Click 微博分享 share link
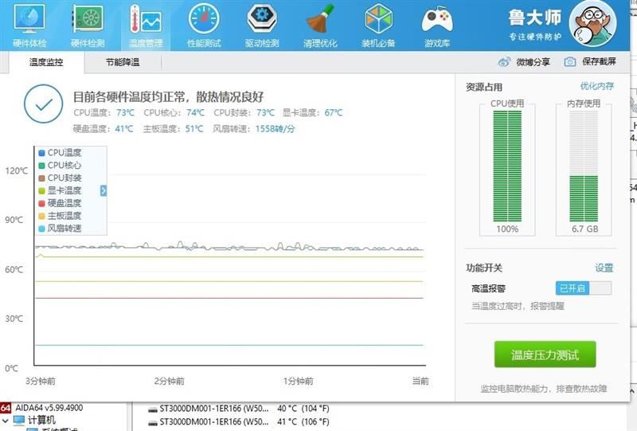 click(533, 62)
